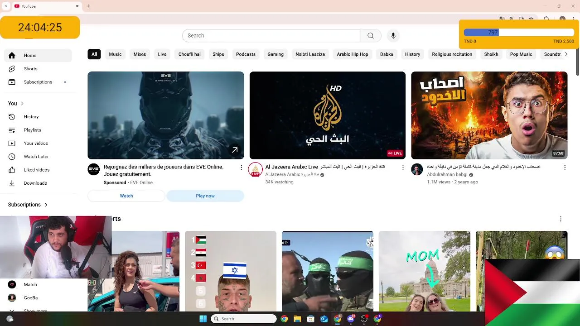Open Shorts in the sidebar
The image size is (580, 326).
[38, 69]
